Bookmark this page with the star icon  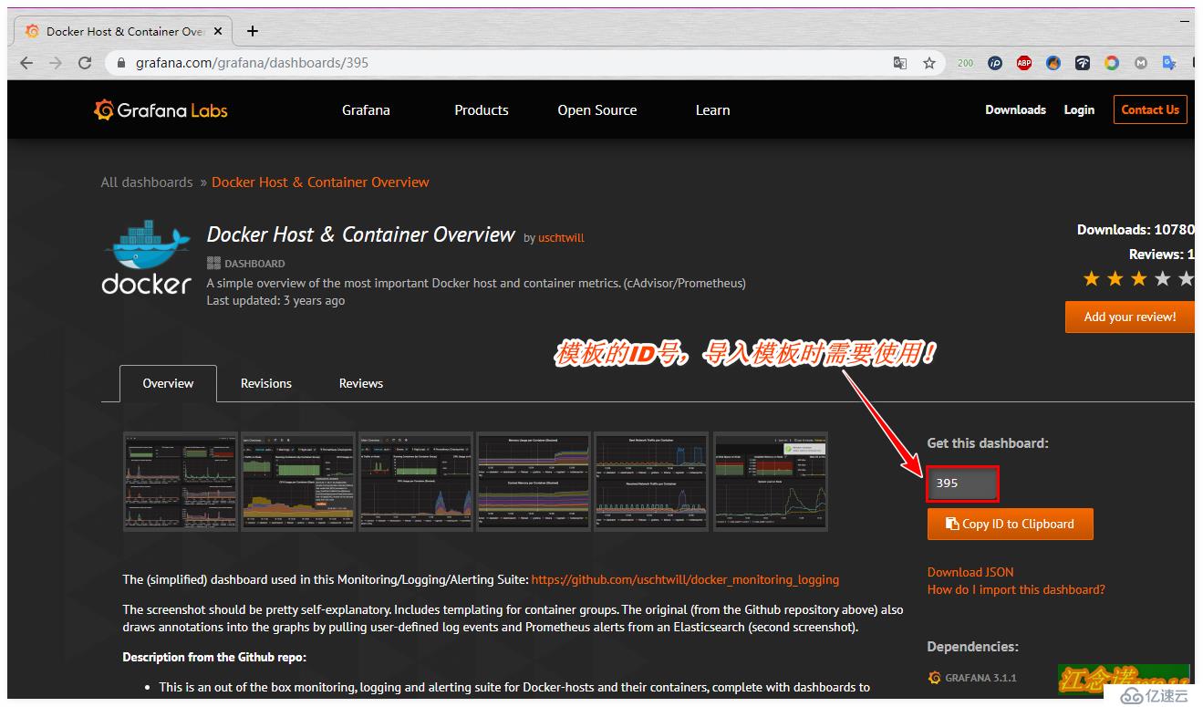coord(929,63)
